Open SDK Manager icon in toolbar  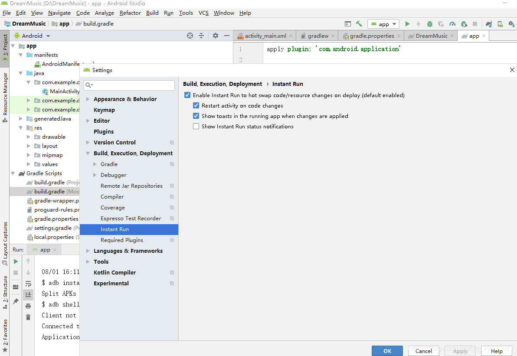click(x=511, y=24)
